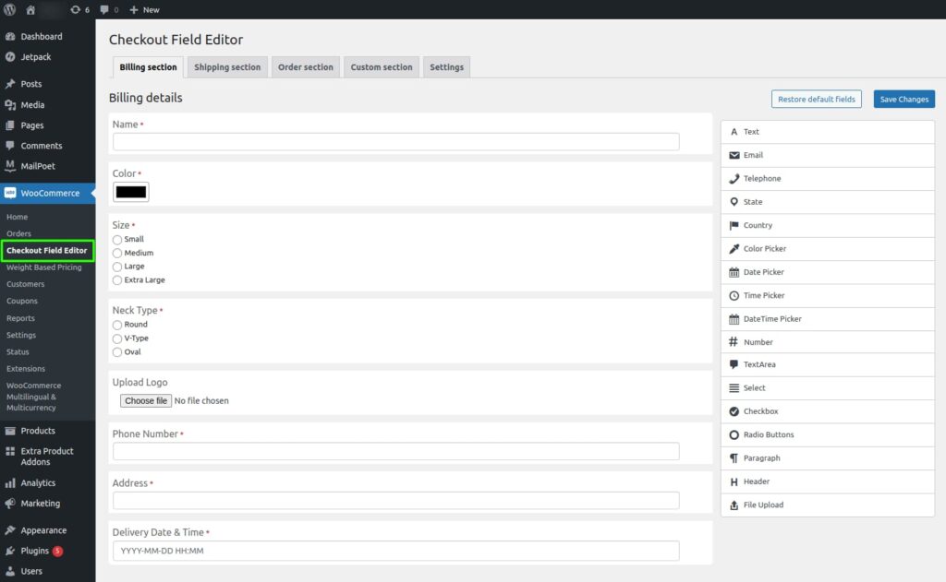Click the DateTime Picker calendar icon
946x582 pixels.
pyautogui.click(x=734, y=319)
